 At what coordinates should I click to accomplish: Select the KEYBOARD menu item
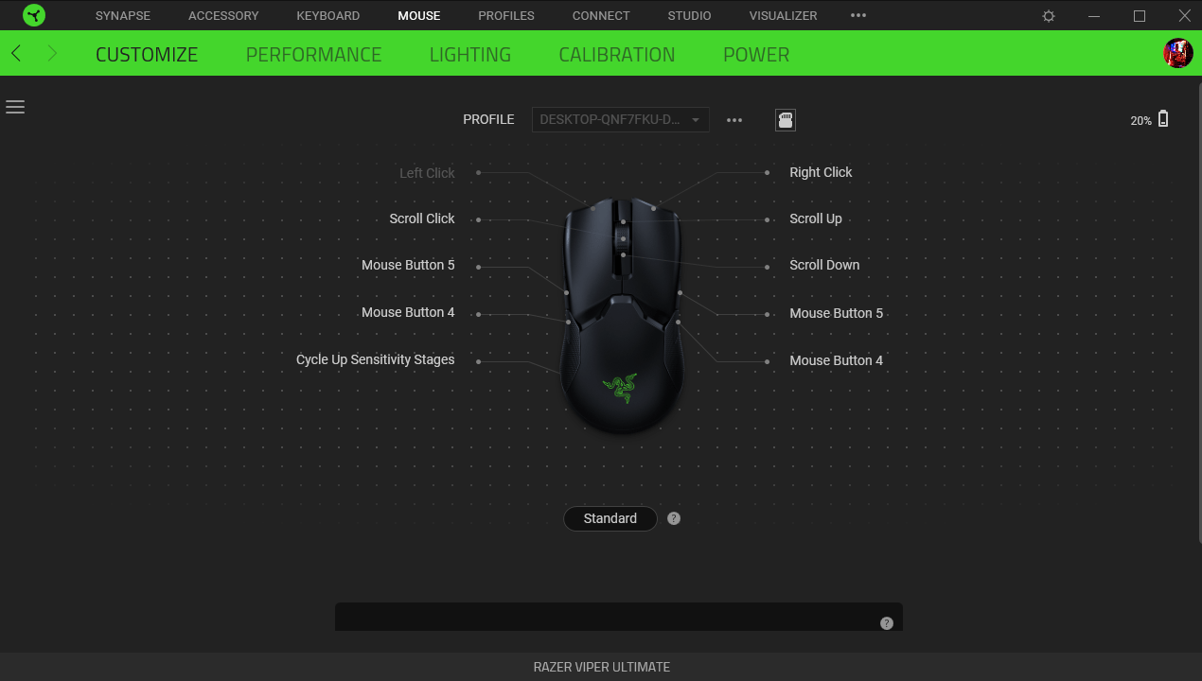(328, 16)
